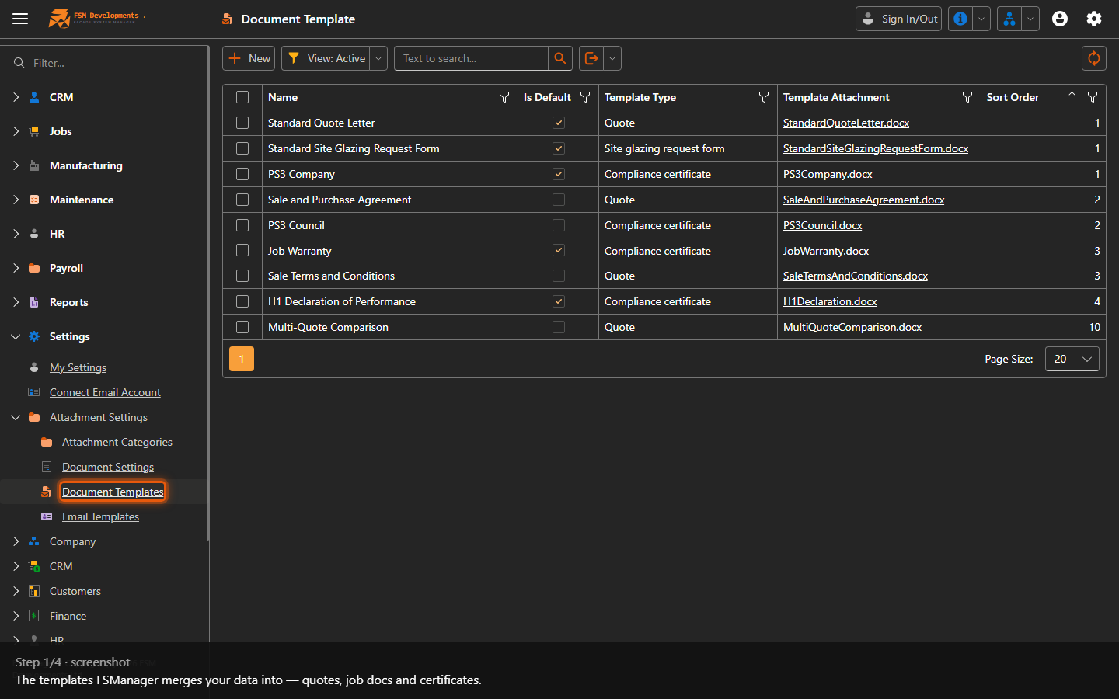The height and width of the screenshot is (699, 1119).
Task: Open the organization hierarchy icon button
Action: [x=1009, y=19]
